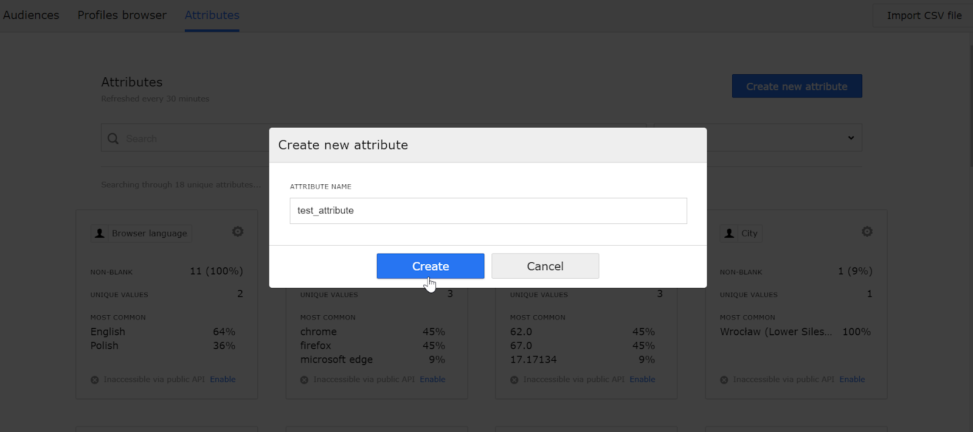
Task: Click the English value row
Action: coord(163,332)
